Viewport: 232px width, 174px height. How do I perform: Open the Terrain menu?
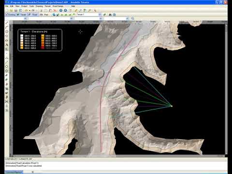click(48, 6)
